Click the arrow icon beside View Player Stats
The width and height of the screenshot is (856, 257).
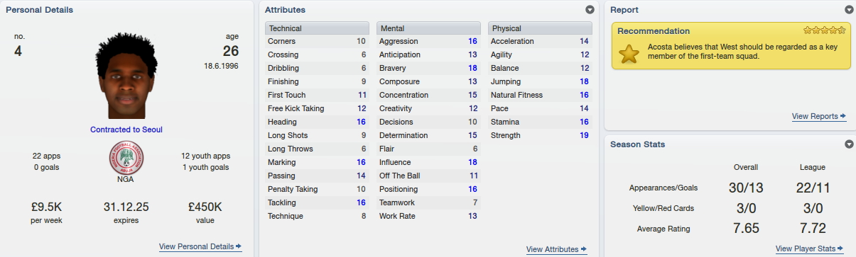(841, 249)
